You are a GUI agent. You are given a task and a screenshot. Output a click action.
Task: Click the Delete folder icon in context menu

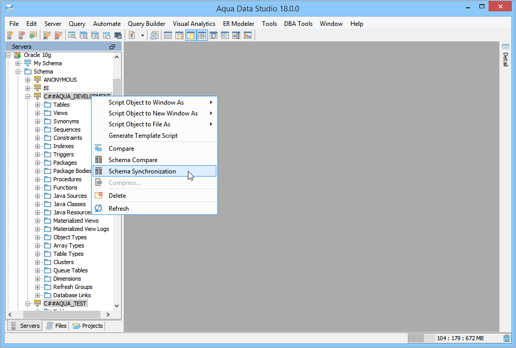pos(98,195)
